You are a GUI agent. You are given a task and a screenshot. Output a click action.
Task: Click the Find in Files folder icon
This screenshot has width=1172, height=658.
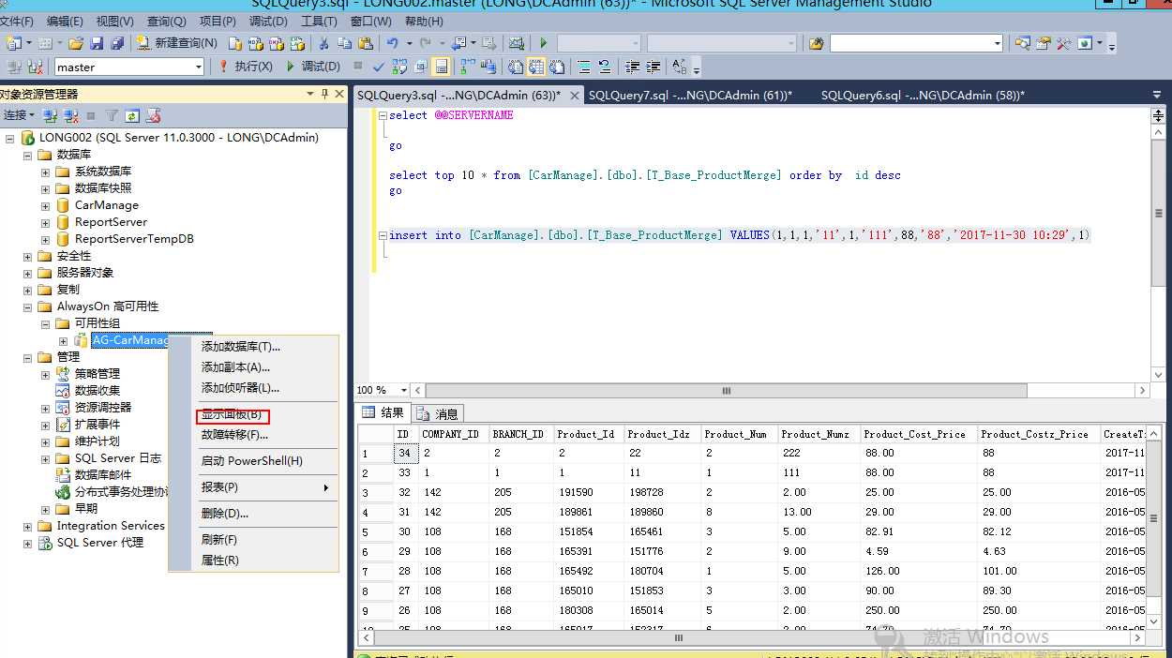click(816, 43)
